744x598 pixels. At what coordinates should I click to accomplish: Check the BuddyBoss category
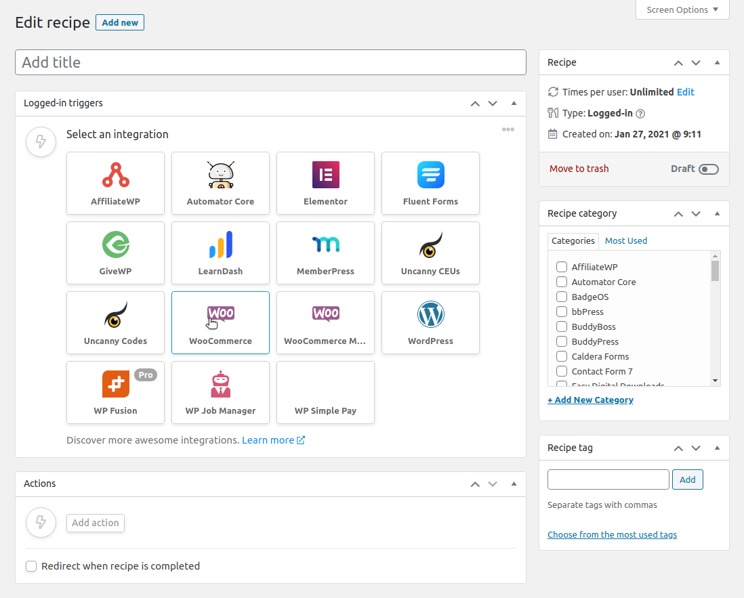point(561,326)
